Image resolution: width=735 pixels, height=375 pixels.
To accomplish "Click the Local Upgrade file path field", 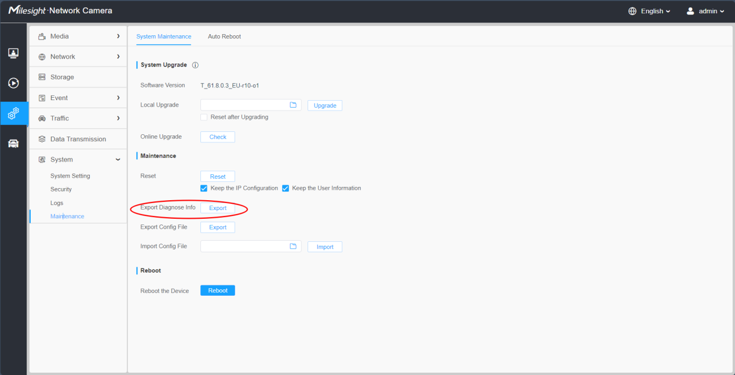I will (x=251, y=105).
